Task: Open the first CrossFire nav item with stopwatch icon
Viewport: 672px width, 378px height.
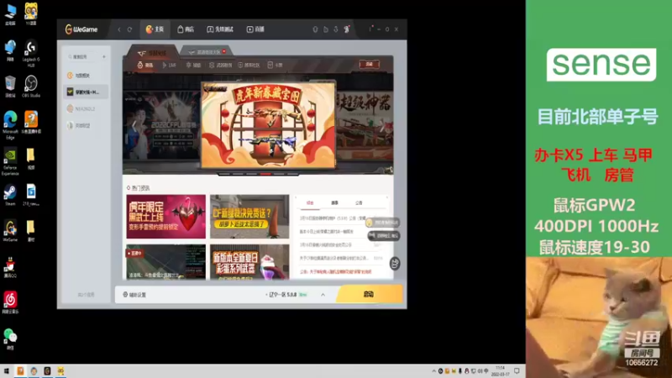Action: point(144,66)
